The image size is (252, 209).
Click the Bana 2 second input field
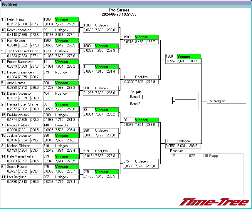[163, 104]
